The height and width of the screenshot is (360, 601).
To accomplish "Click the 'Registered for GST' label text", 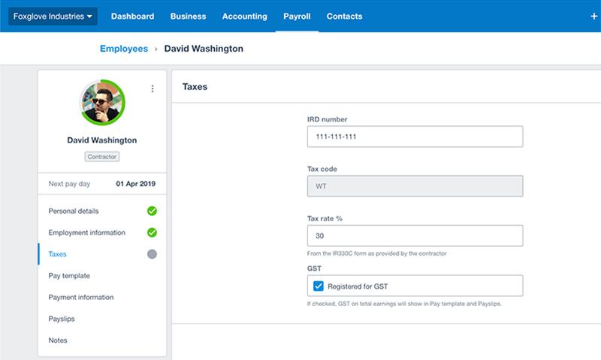I will pos(358,286).
